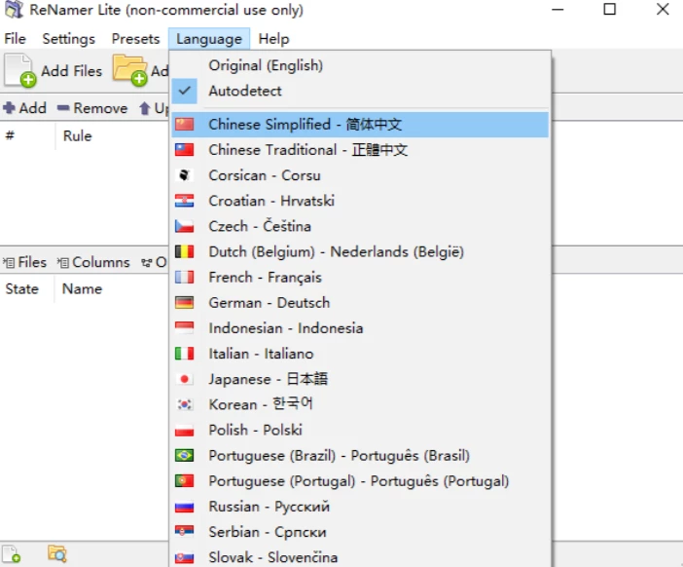683x567 pixels.
Task: Click the Rule column header
Action: 113,135
